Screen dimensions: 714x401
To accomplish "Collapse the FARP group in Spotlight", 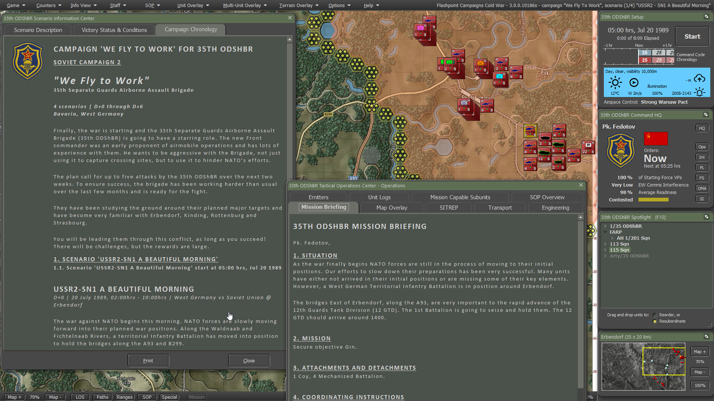I will [605, 232].
